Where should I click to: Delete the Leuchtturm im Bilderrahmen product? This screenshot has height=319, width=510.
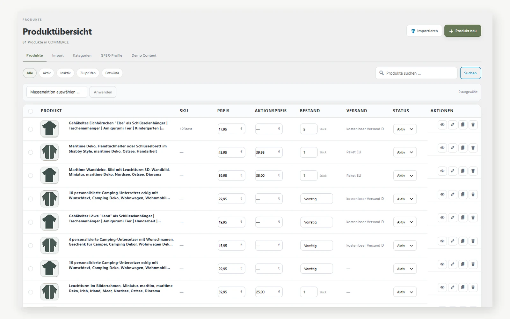click(473, 287)
